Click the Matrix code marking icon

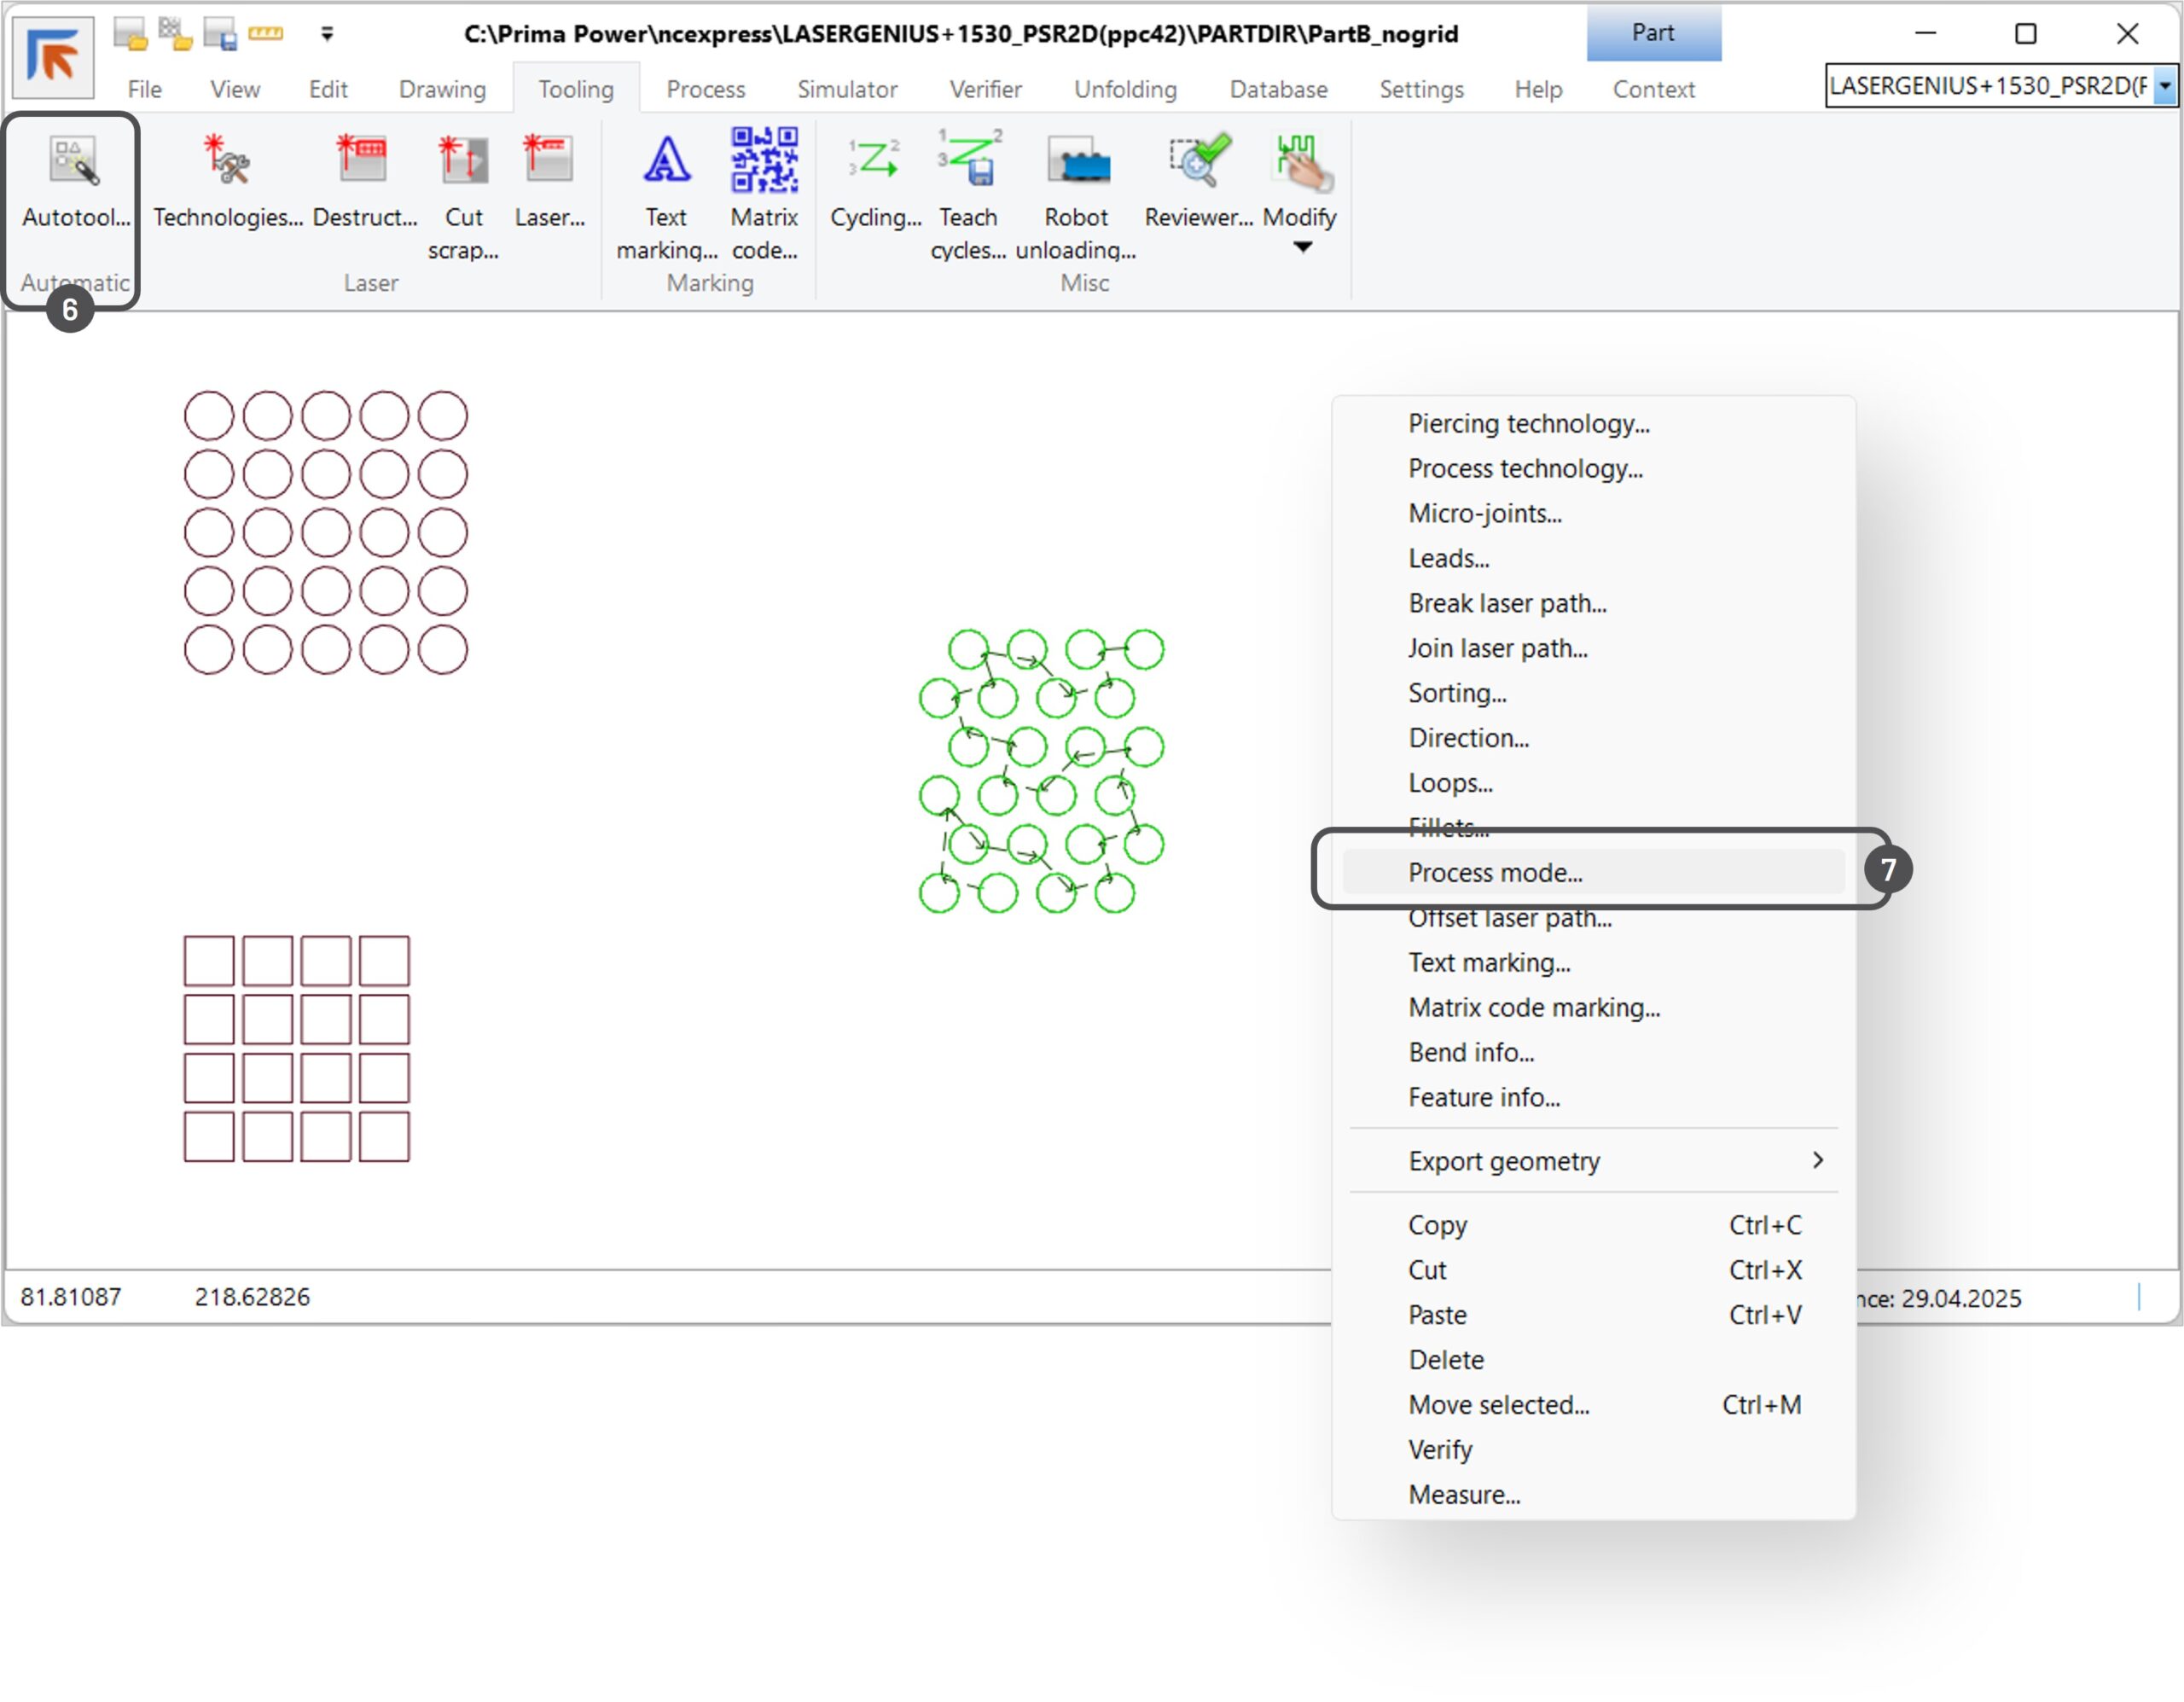764,160
